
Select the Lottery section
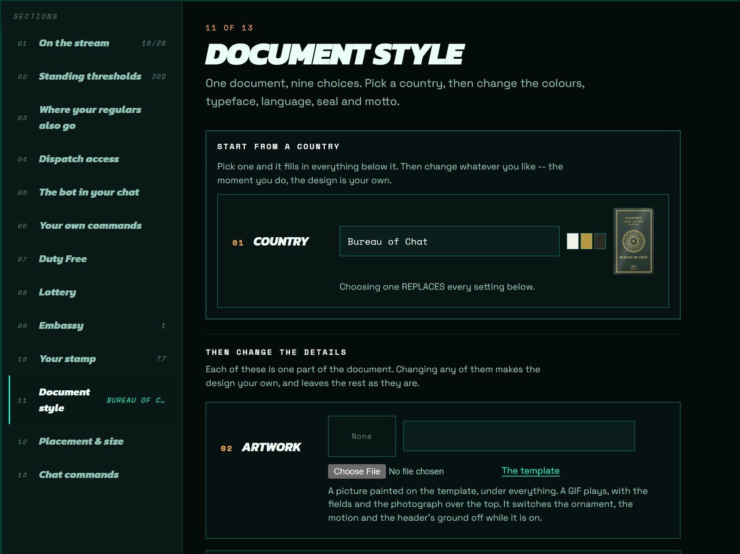[x=92, y=292]
